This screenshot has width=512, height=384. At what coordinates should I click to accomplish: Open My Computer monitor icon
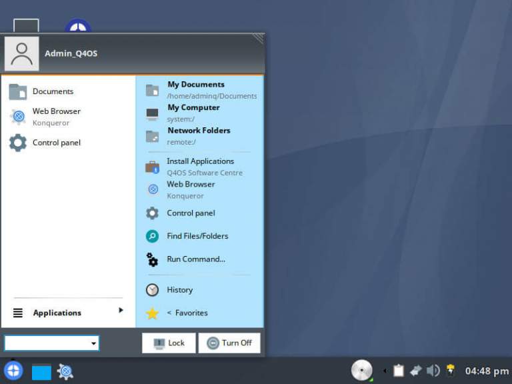pyautogui.click(x=152, y=113)
